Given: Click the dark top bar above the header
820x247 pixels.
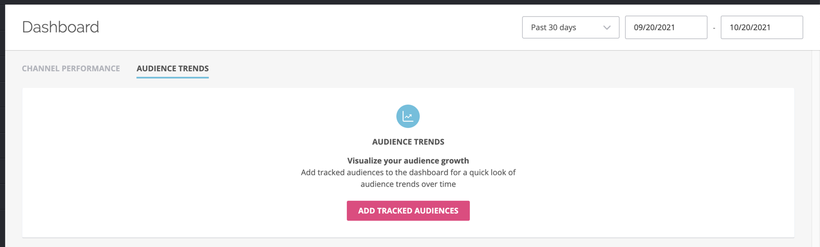Looking at the screenshot, I should tap(410, 2).
